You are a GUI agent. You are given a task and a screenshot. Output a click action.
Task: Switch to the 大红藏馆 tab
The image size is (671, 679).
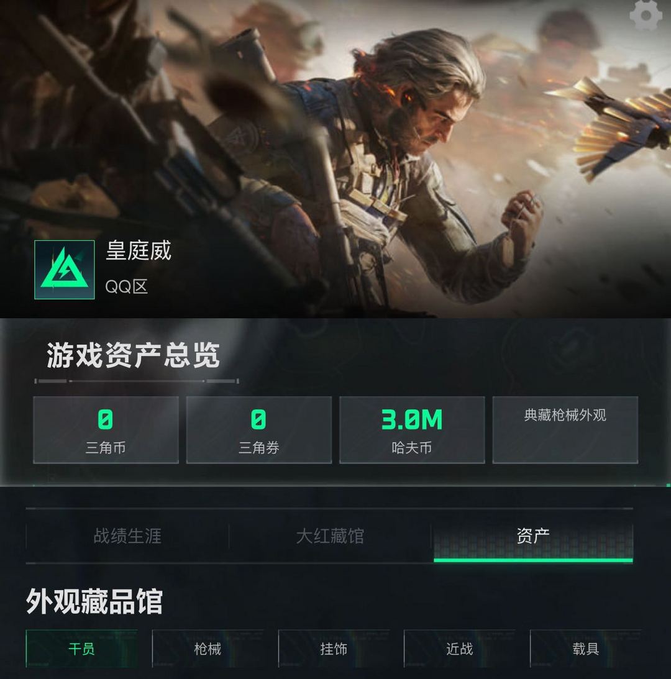click(x=330, y=536)
